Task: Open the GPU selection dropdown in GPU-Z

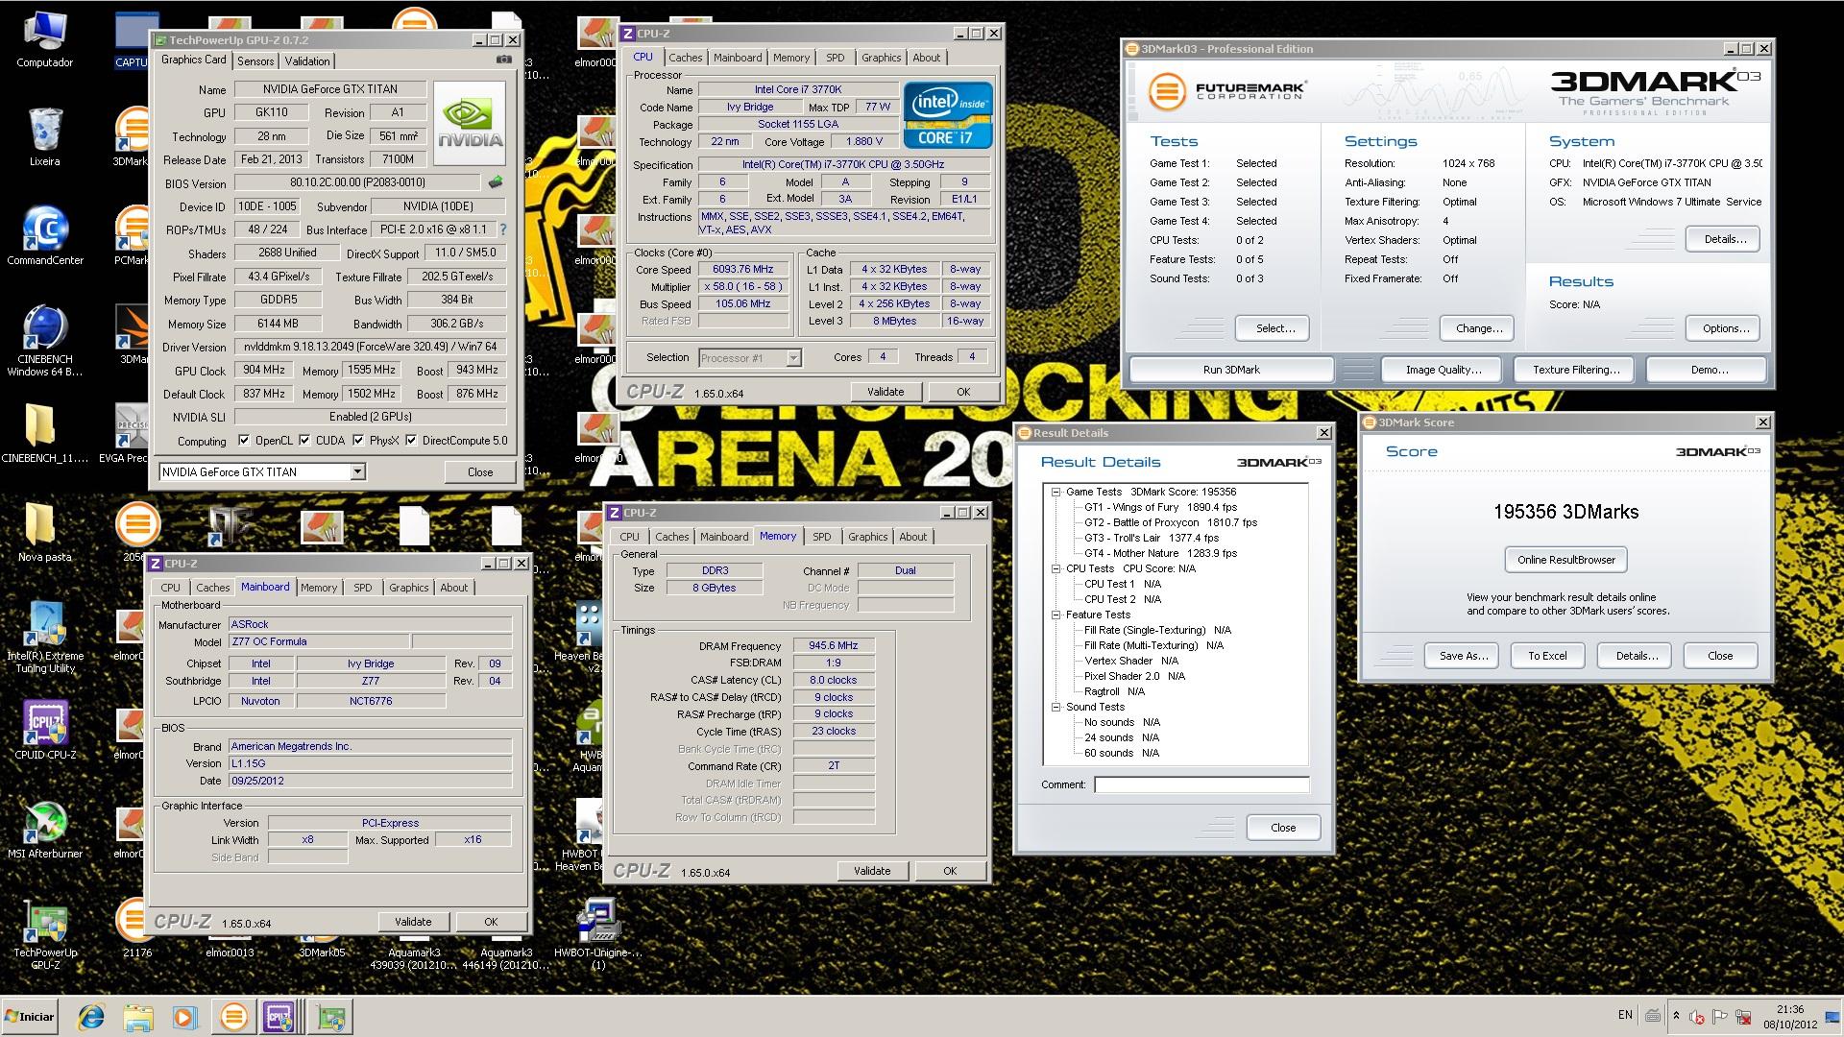Action: [357, 471]
